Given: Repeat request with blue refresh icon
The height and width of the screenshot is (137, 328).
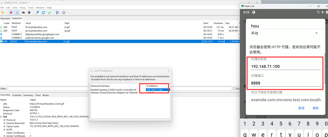Looking at the screenshot, I should (x=44, y=12).
